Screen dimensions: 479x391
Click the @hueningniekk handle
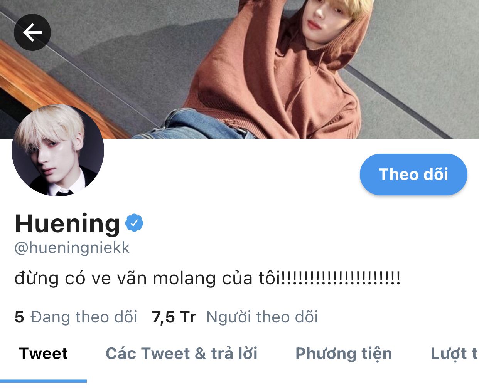(x=72, y=248)
